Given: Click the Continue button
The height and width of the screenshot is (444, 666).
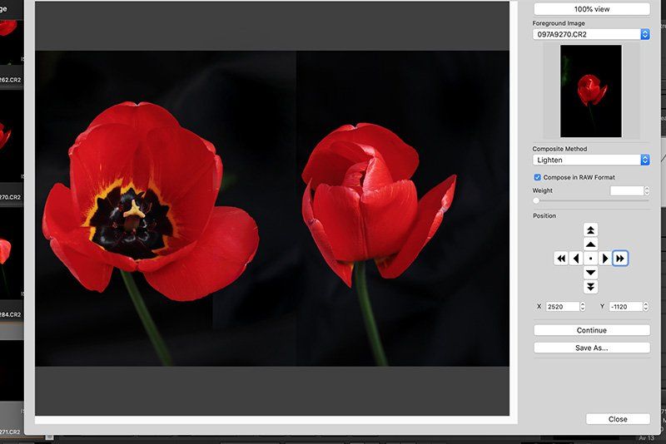Looking at the screenshot, I should tap(591, 330).
